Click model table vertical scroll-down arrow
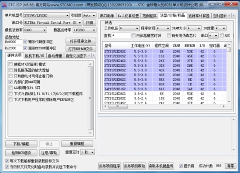 [229, 102]
